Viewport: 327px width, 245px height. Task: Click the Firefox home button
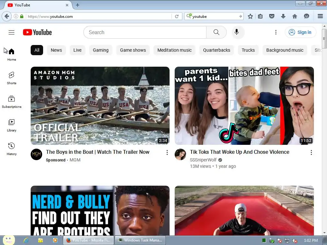[x=294, y=16]
